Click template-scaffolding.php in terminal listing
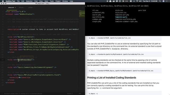This screenshot has height=95, width=170. pos(125,19)
